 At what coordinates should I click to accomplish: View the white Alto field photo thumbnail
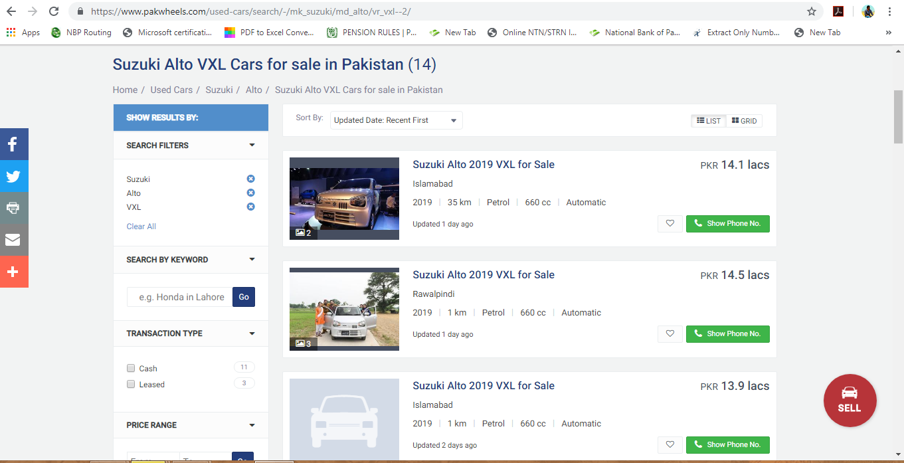tap(344, 309)
